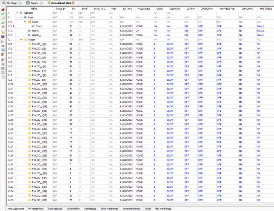
Task: Click the Reset input port icon
Action: [x=29, y=31]
